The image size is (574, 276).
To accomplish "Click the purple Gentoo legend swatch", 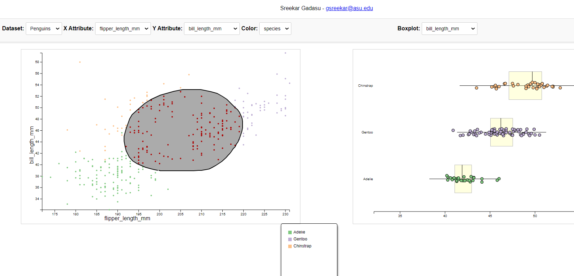I will [x=290, y=239].
